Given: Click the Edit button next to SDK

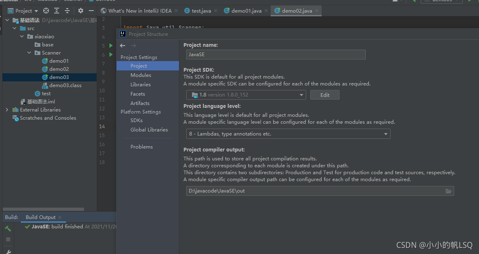Looking at the screenshot, I should point(325,95).
